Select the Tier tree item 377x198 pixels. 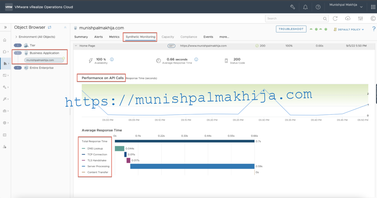coord(32,45)
